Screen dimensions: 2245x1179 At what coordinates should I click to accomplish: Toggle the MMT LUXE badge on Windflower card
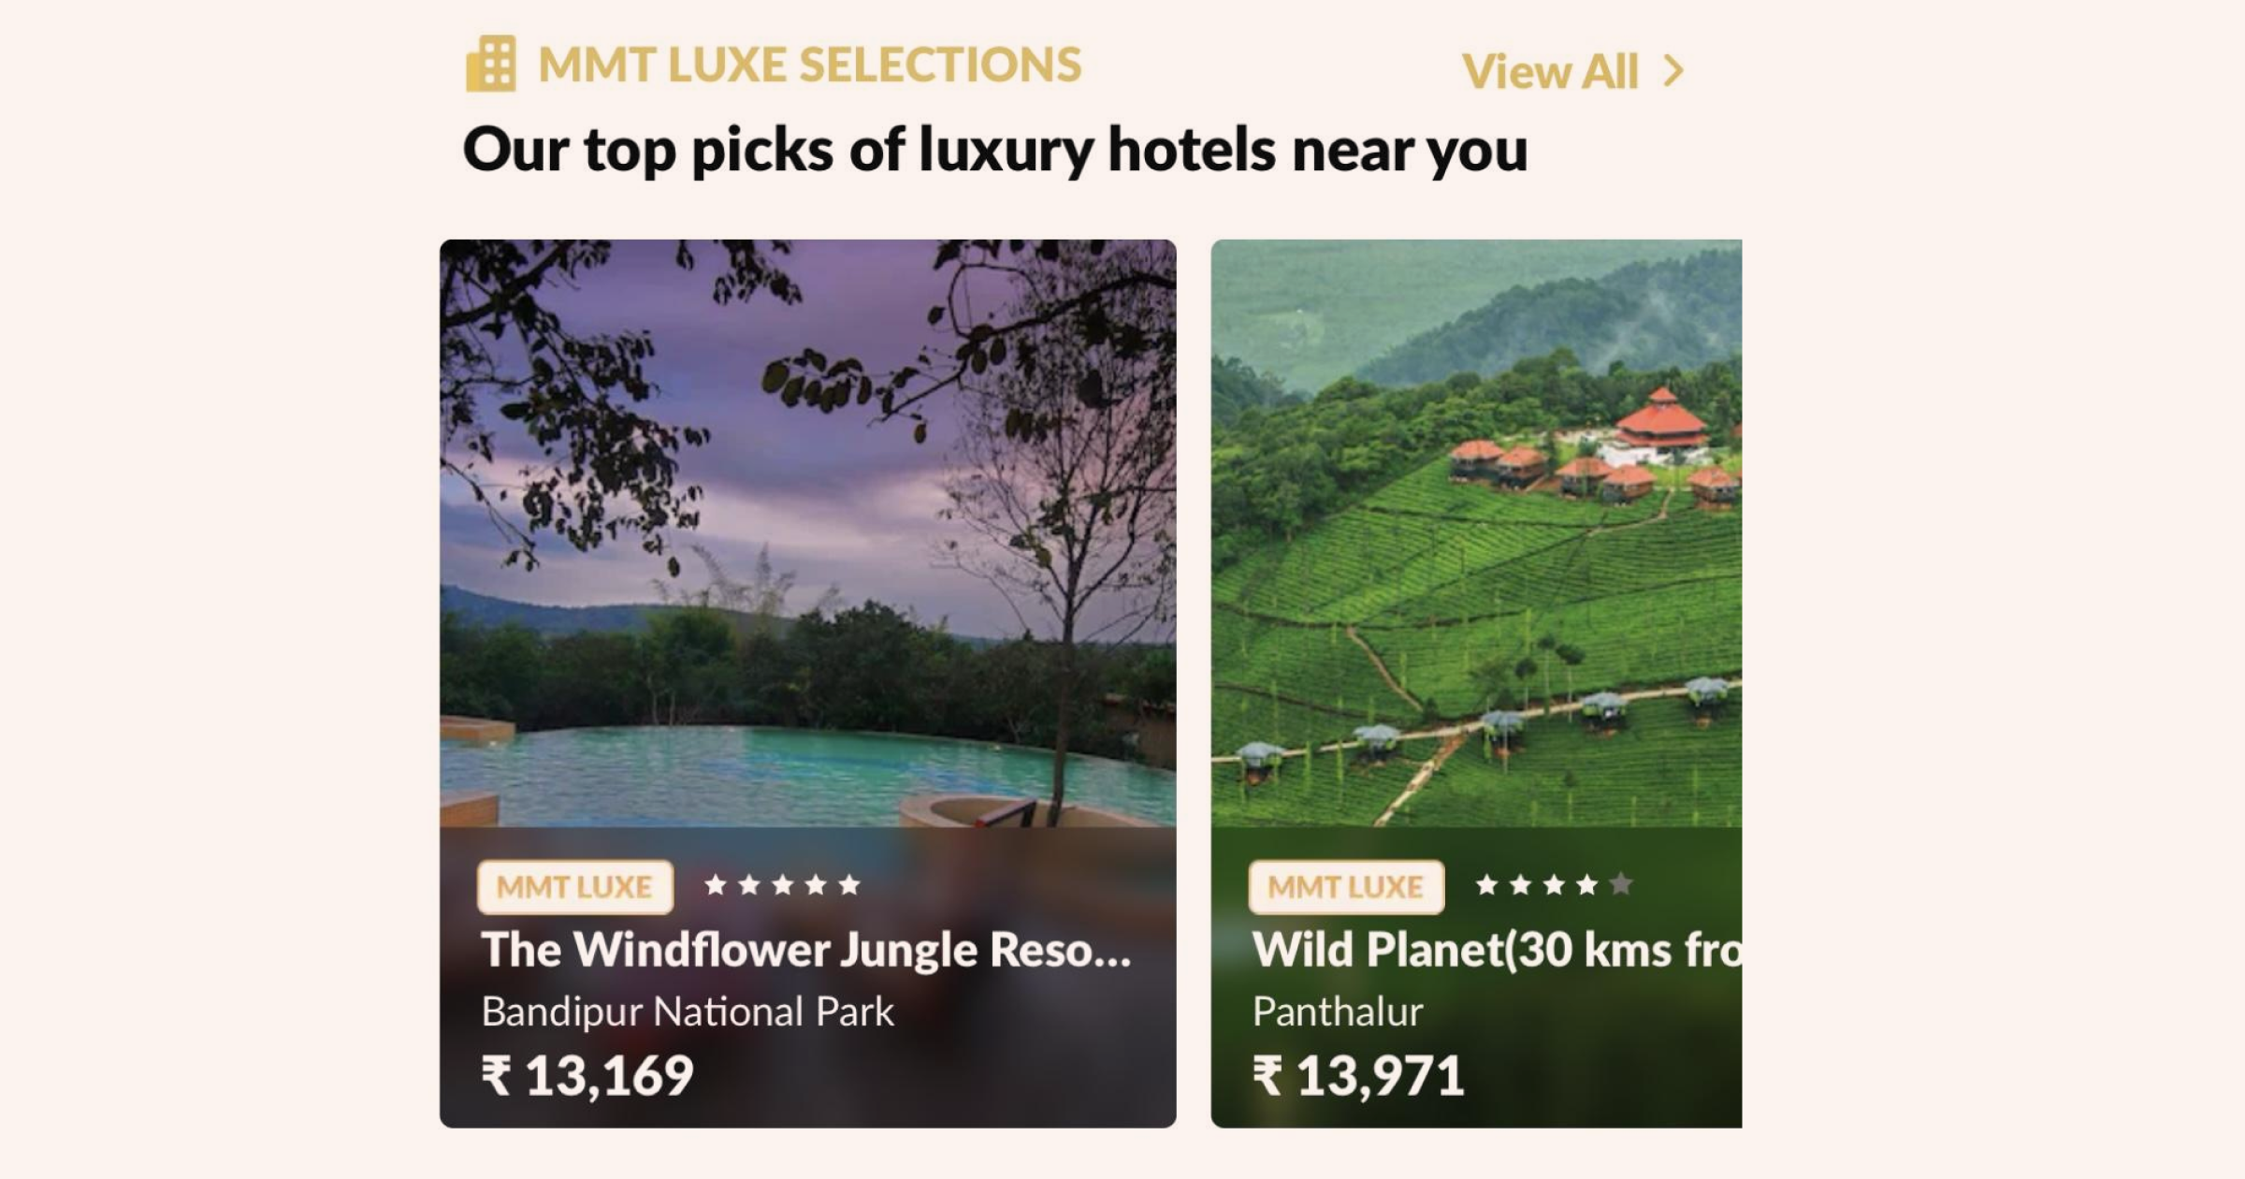(x=574, y=886)
